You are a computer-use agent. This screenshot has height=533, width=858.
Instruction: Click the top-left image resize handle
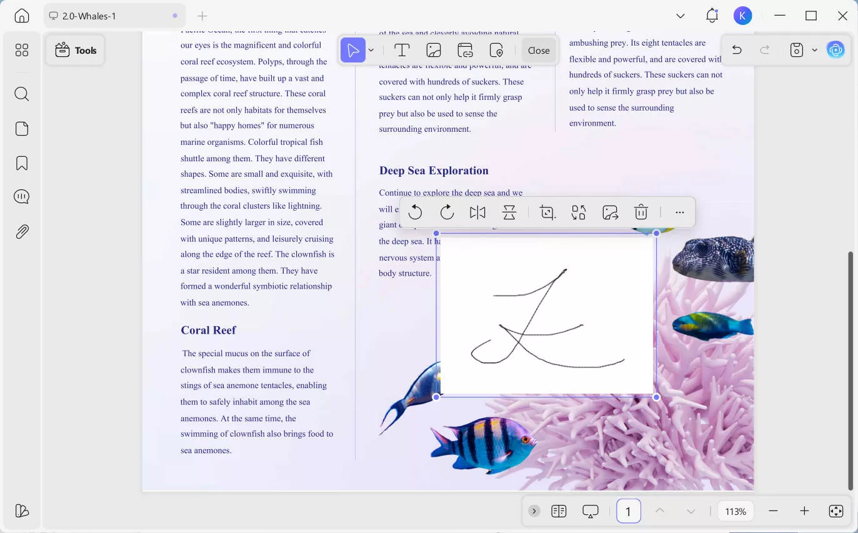click(x=436, y=234)
